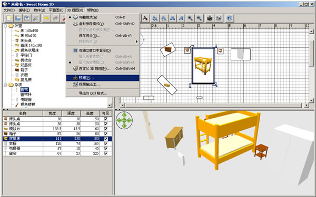This screenshot has height=197, width=316.
Task: Click the Undo arrow toolbar icon
Action: click(46, 18)
